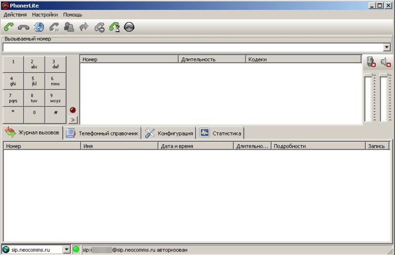This screenshot has height=255, width=395.
Task: Click into the Вызываемый номер input field
Action: pos(193,47)
